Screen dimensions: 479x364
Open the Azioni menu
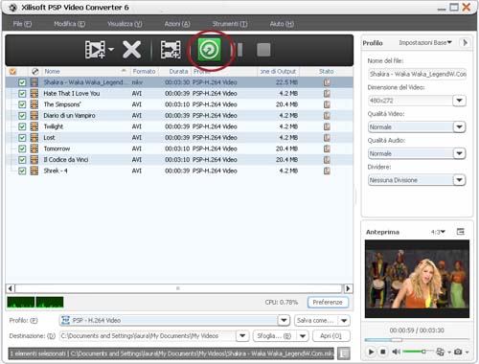click(x=177, y=24)
